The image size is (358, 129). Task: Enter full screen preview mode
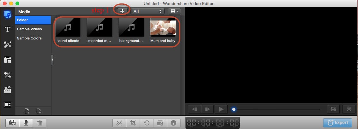pyautogui.click(x=349, y=109)
